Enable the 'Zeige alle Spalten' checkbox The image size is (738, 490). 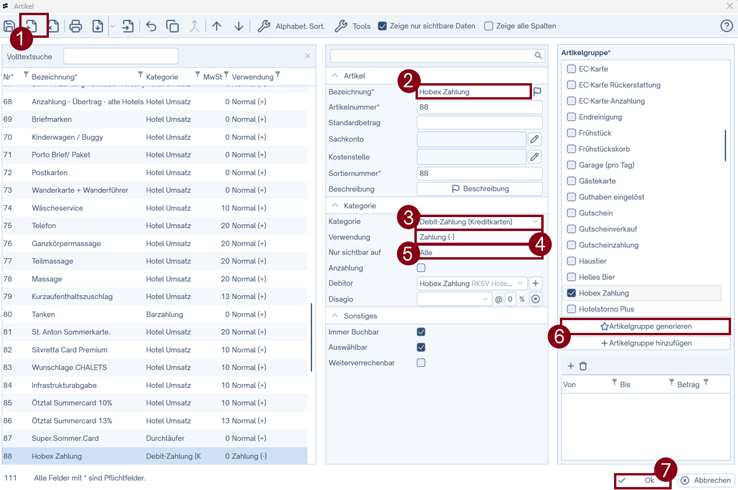[489, 26]
